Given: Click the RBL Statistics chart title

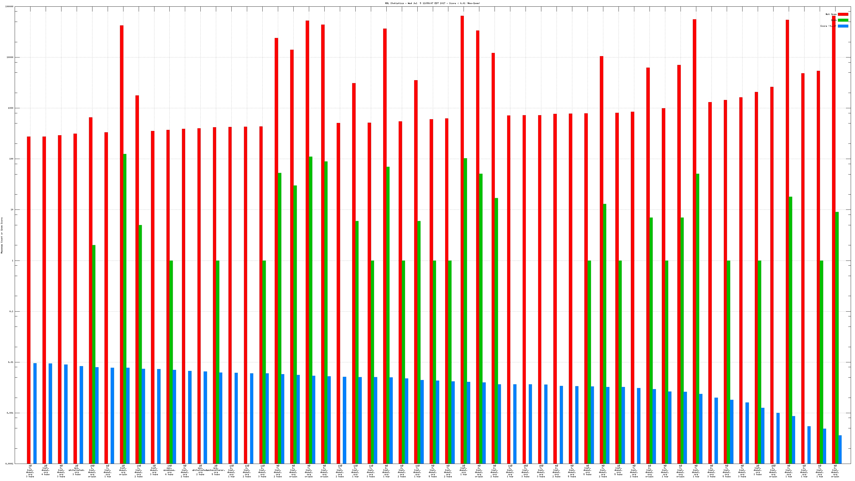Looking at the screenshot, I should click(432, 3).
